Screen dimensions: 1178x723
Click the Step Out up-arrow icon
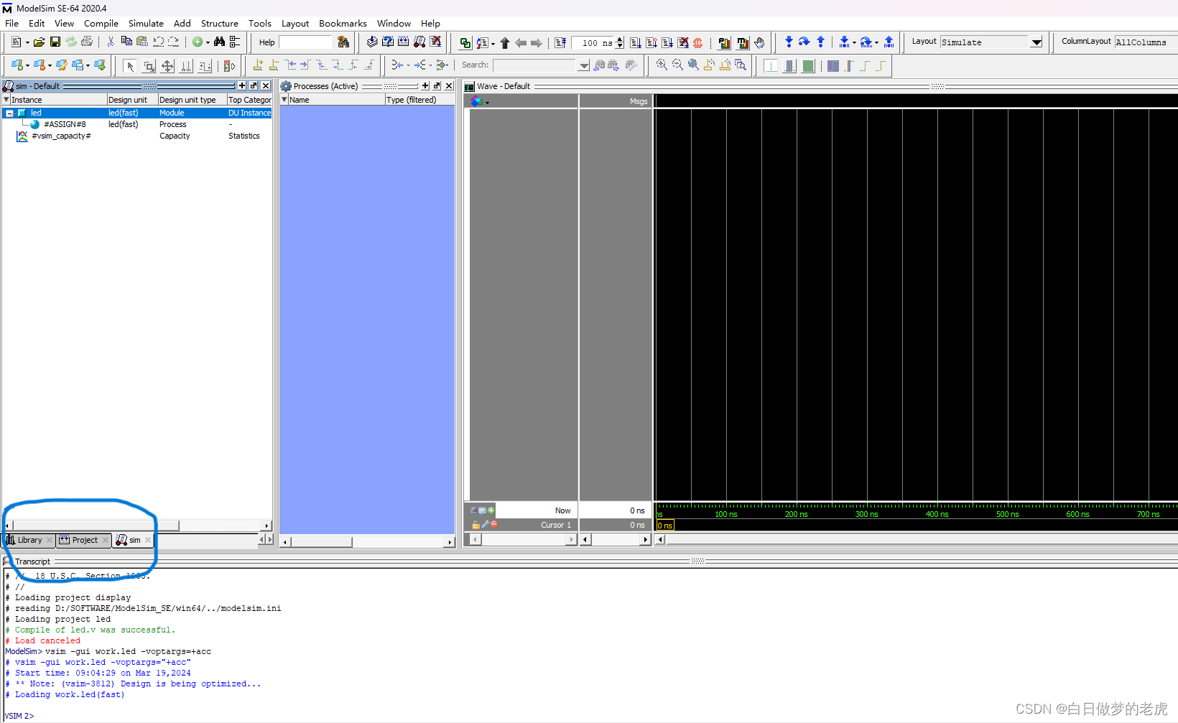pyautogui.click(x=820, y=42)
